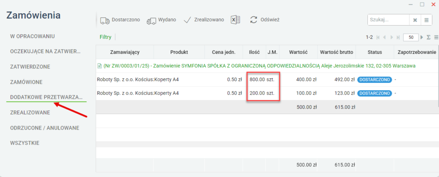Click the Zrealizowano toolbar label
439x177 pixels.
click(209, 20)
